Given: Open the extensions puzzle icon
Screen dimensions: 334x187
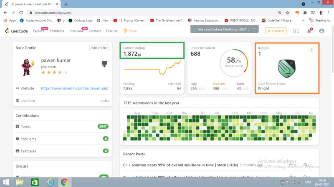Looking at the screenshot, I should (x=305, y=13).
